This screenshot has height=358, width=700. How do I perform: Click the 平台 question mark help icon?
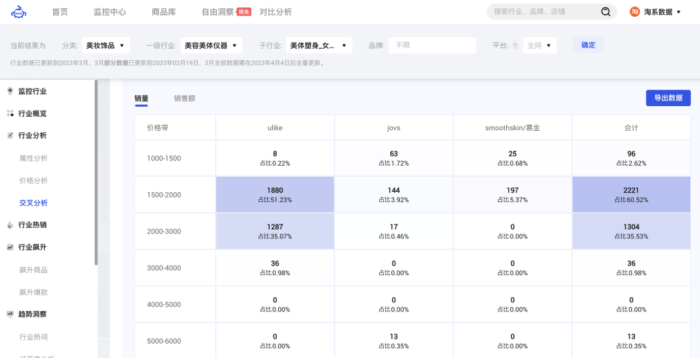pos(515,45)
